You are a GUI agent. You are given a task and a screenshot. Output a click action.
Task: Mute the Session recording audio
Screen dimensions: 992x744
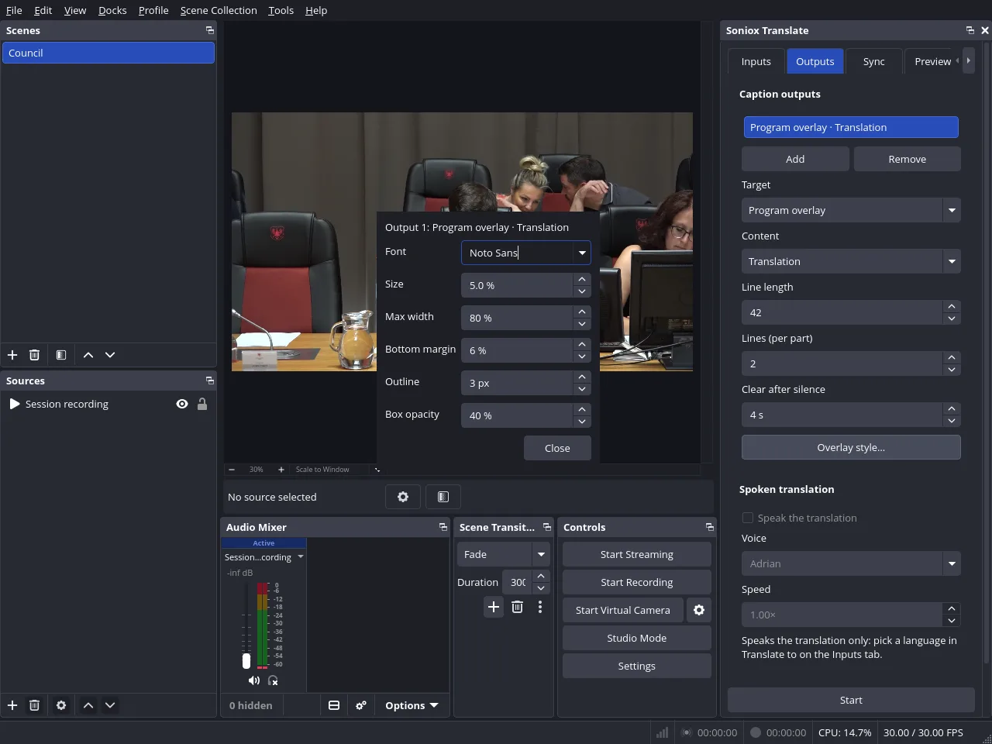[253, 680]
